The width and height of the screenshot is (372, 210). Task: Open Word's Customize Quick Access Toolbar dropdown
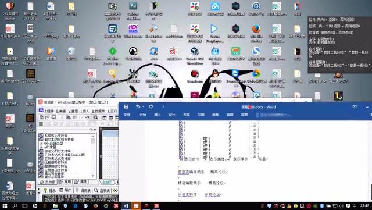point(163,107)
